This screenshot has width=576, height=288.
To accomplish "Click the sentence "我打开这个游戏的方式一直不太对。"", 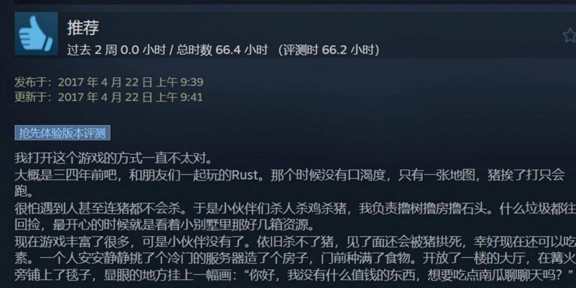I will pos(114,159).
